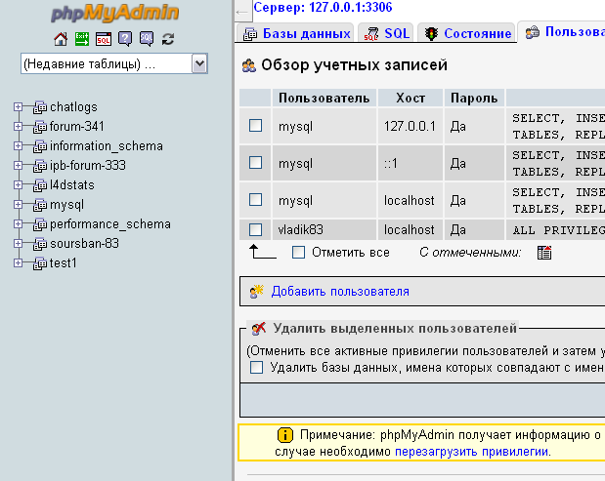Click the chatlogs database icon

click(40, 107)
